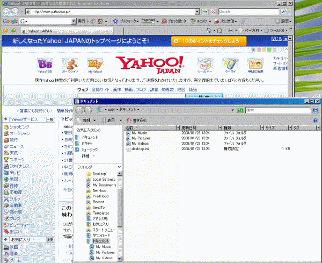Click the Explorer refresh icon beside address bar
The width and height of the screenshot is (322, 263).
coord(240,110)
